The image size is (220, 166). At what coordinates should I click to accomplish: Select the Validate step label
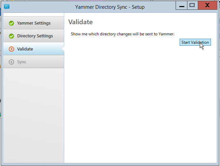[25, 49]
